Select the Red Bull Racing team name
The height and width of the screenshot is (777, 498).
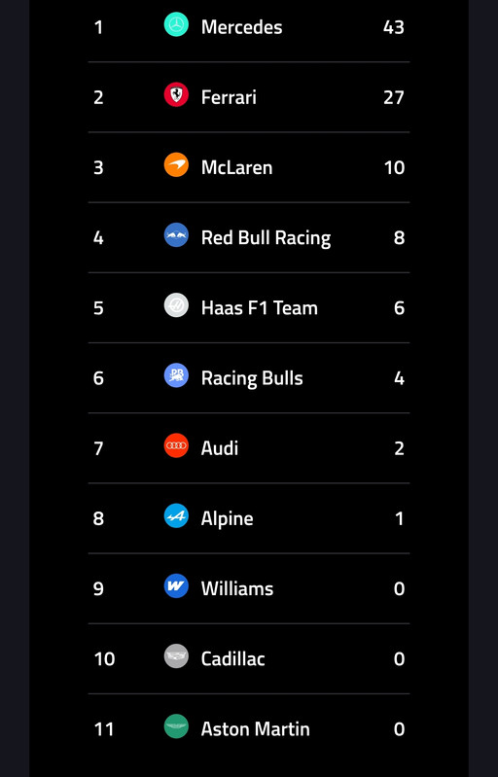coord(266,238)
